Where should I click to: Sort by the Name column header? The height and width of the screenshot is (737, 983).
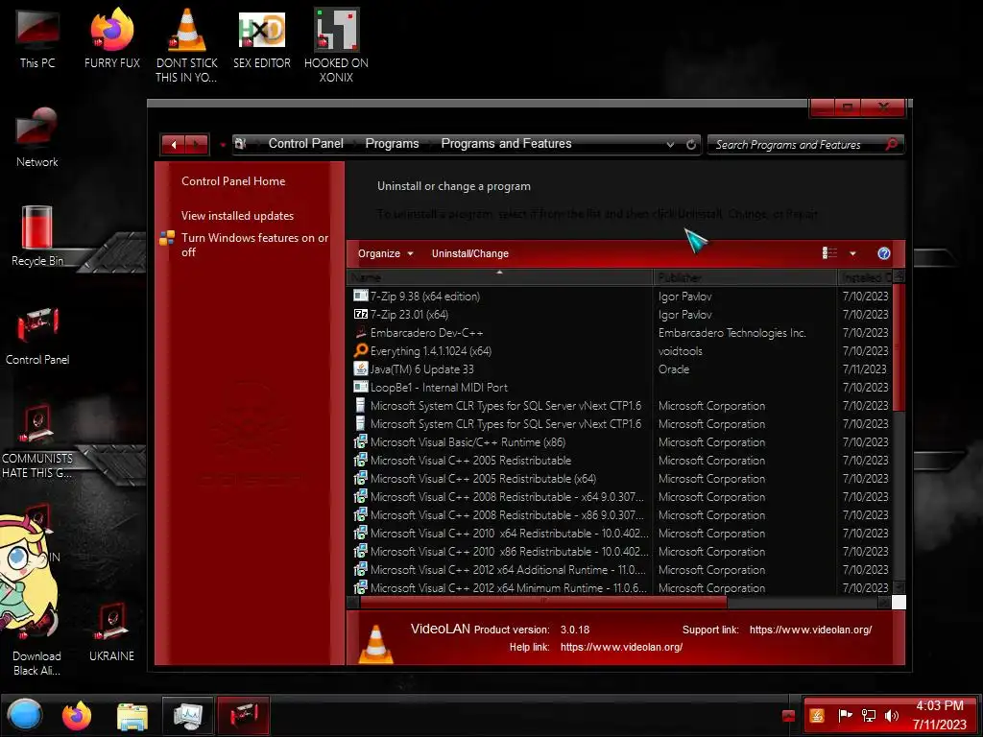tap(499, 277)
